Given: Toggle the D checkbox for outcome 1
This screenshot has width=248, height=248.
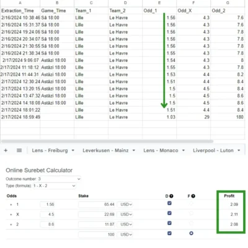Looking at the screenshot, I should coord(169,203).
